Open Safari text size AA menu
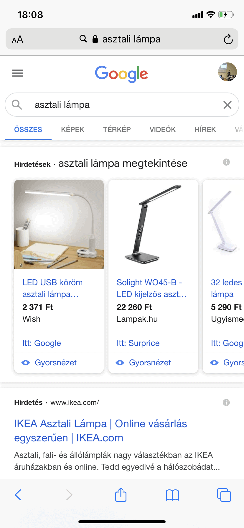The height and width of the screenshot is (528, 244). pyautogui.click(x=18, y=39)
